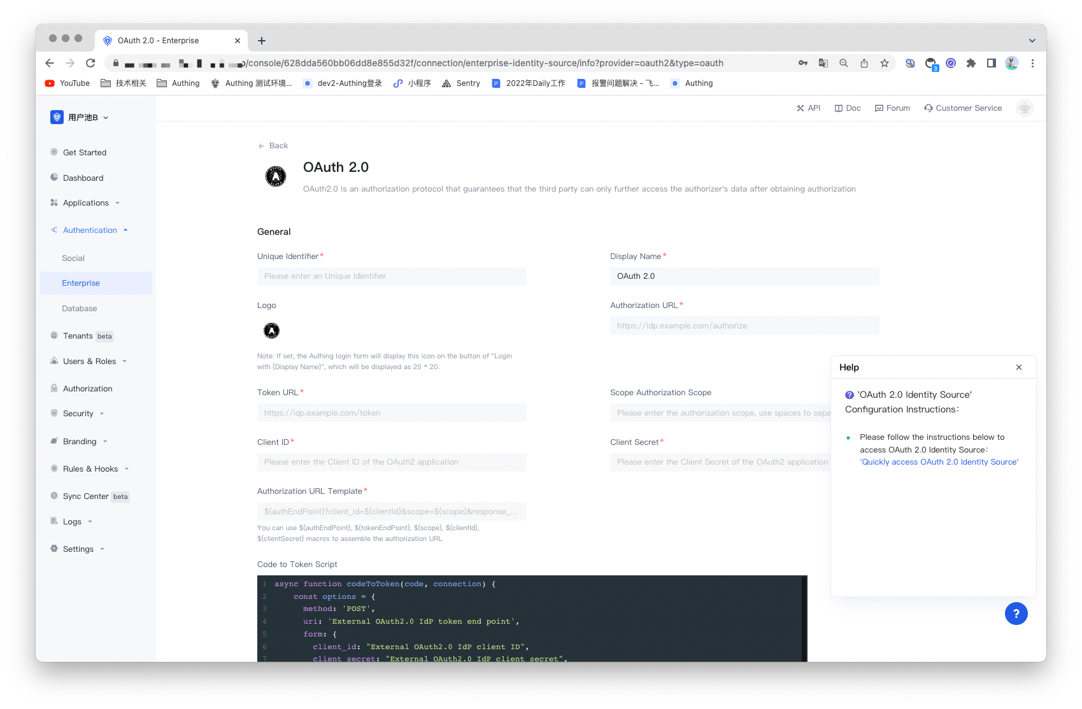Open Customer Service from the header
Viewport: 1082px width, 709px height.
click(963, 108)
